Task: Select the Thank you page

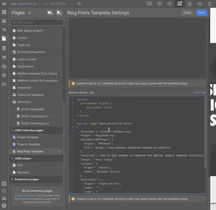Action: click(x=36, y=45)
